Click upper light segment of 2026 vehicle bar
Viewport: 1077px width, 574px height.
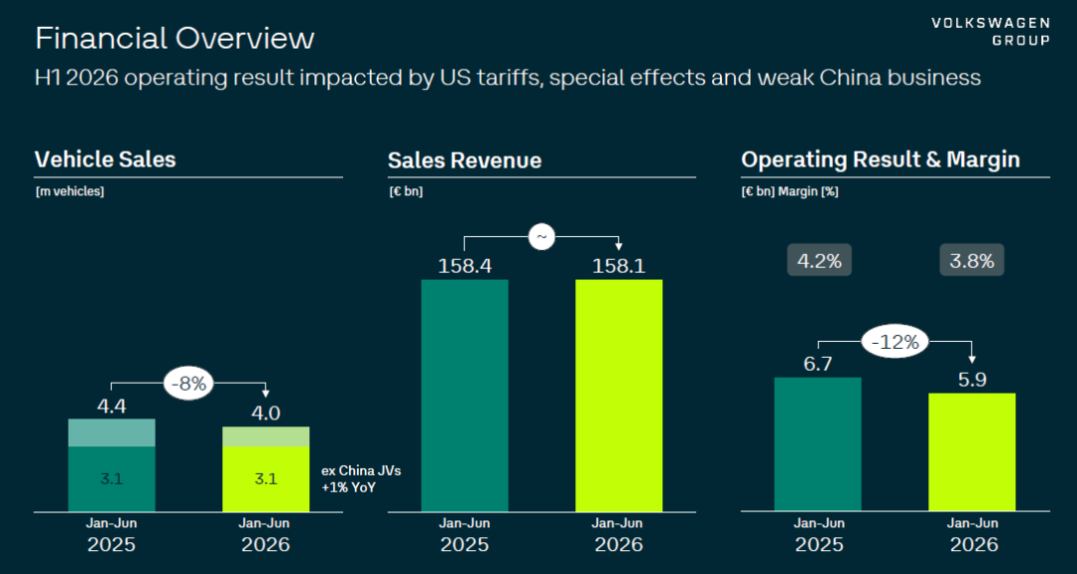pos(266,436)
